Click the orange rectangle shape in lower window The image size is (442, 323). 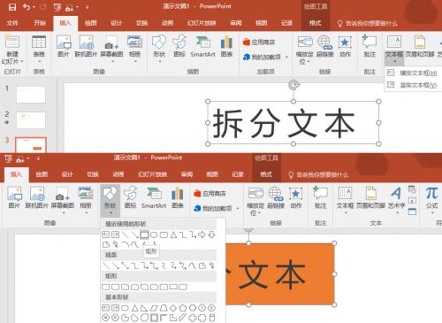click(x=280, y=274)
